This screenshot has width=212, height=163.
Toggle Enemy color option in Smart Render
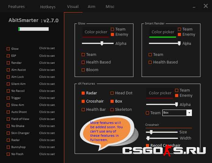tap(179, 34)
